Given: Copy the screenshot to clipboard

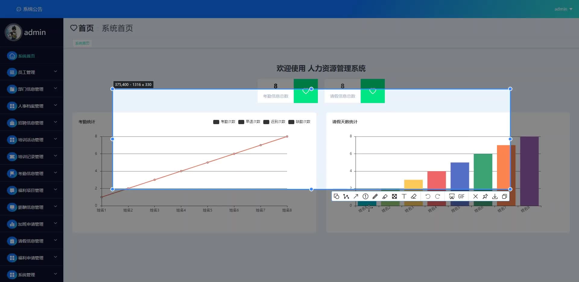Looking at the screenshot, I should (x=505, y=196).
